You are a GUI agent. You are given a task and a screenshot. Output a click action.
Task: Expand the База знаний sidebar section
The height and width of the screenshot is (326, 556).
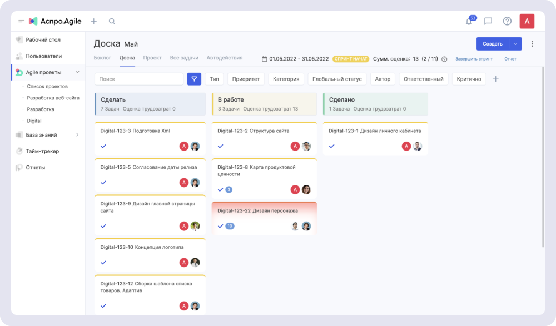click(x=77, y=134)
